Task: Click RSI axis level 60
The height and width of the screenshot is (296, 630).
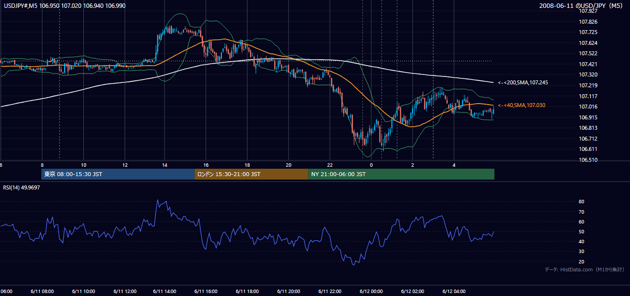Action: click(x=582, y=222)
